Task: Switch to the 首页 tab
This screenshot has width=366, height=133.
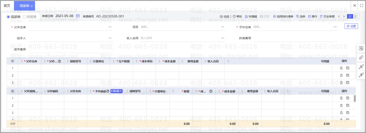Action: [7, 6]
